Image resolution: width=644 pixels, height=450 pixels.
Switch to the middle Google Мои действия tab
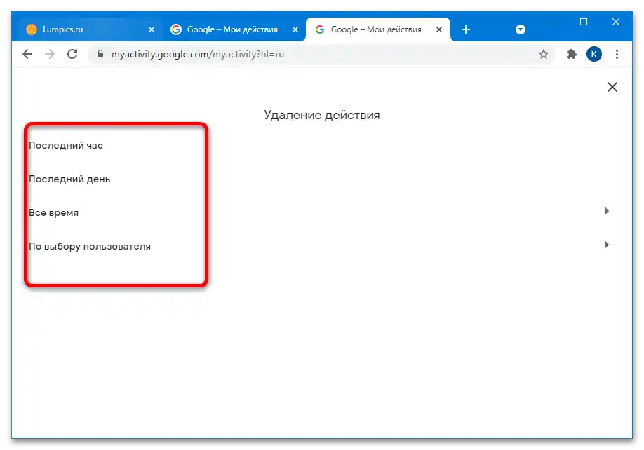228,29
